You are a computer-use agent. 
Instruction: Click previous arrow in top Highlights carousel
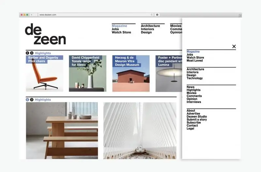coord(27,53)
